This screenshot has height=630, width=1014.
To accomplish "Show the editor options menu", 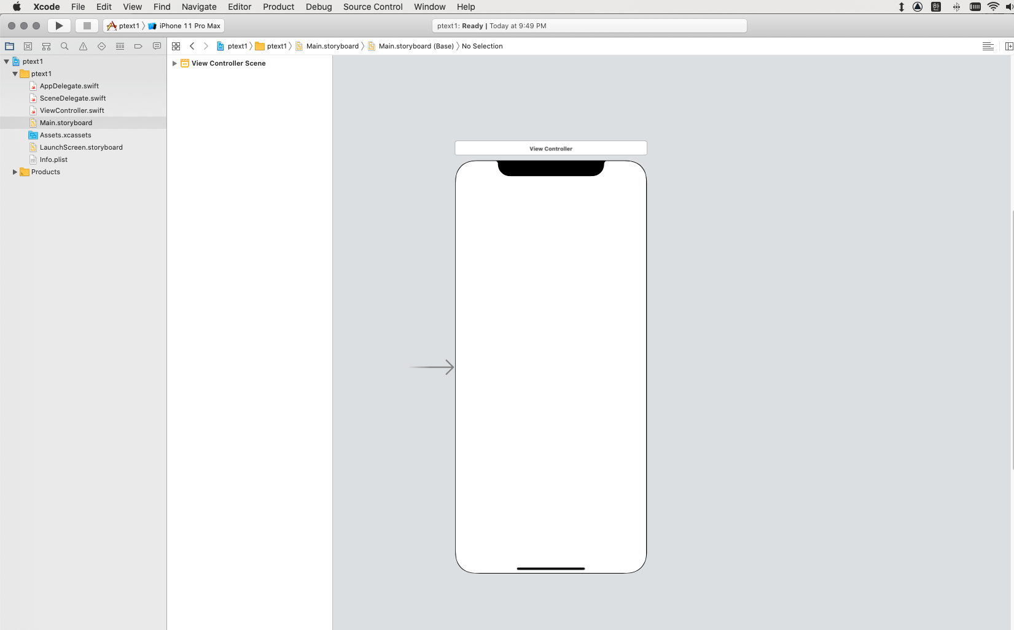I will [x=988, y=46].
